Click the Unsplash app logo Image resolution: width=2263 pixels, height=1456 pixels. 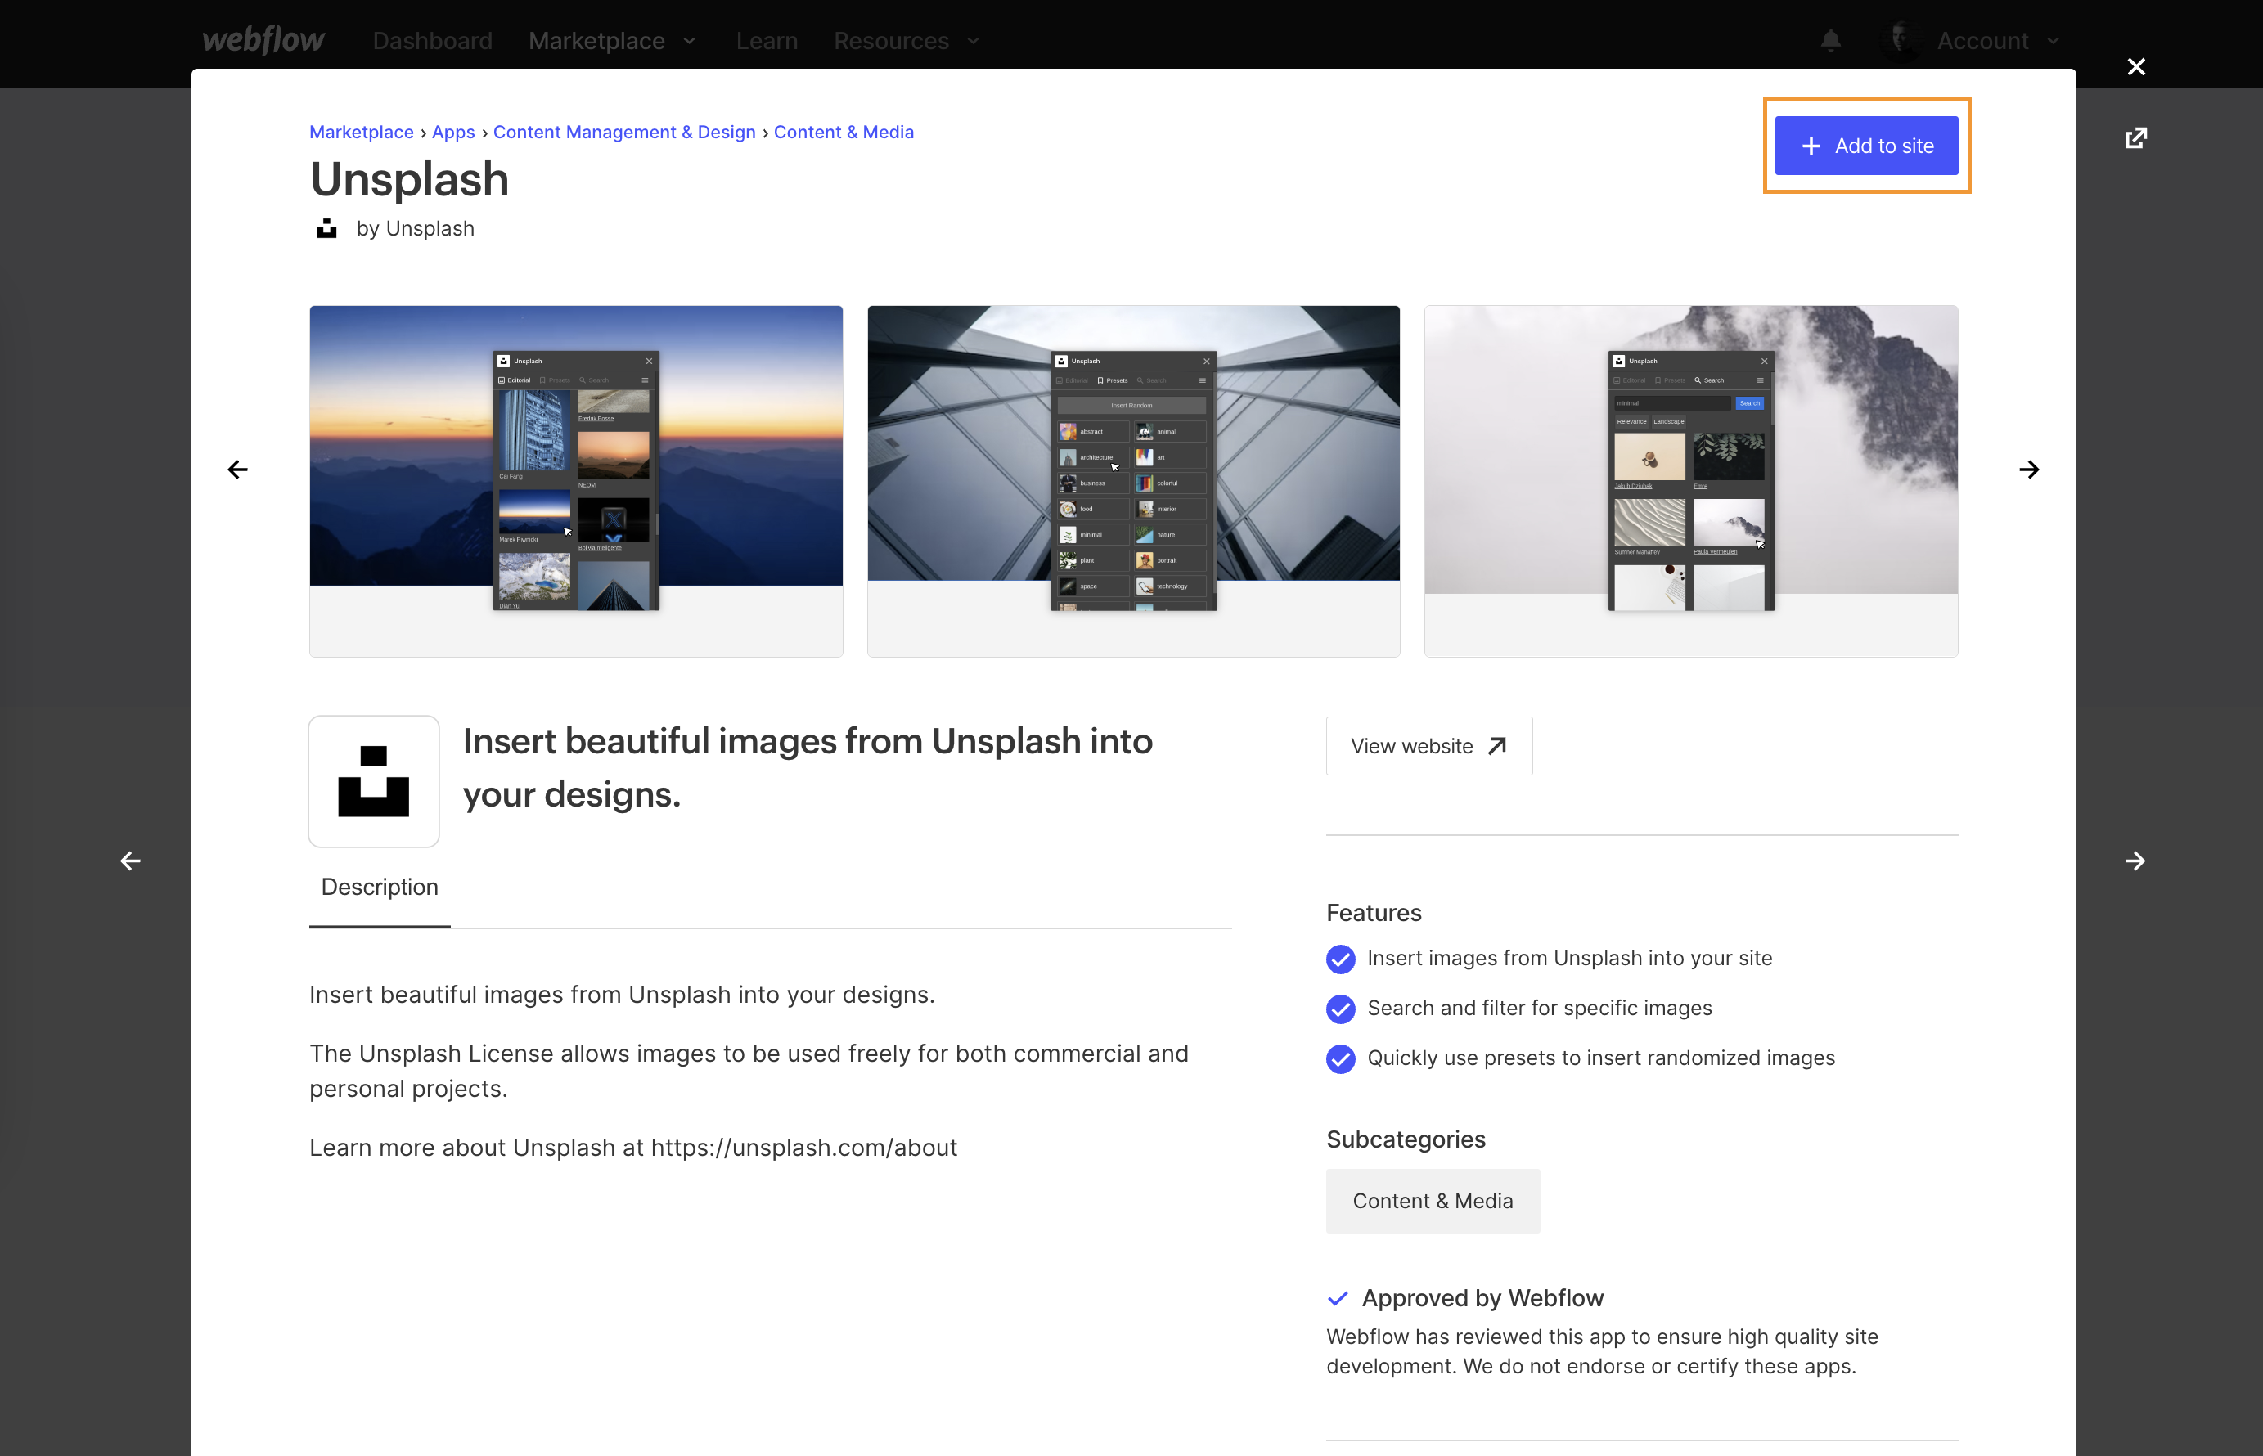click(374, 781)
